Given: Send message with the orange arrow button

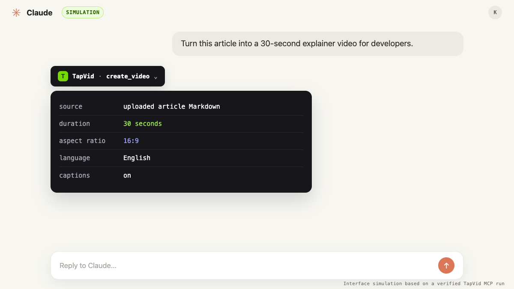Looking at the screenshot, I should [x=446, y=265].
